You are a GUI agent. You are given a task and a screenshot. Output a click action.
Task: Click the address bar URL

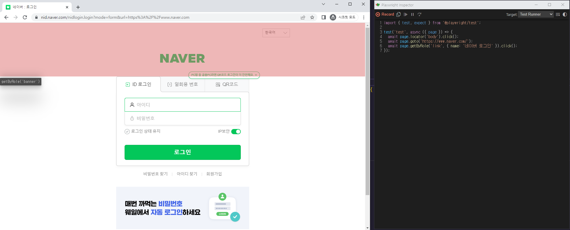point(115,17)
